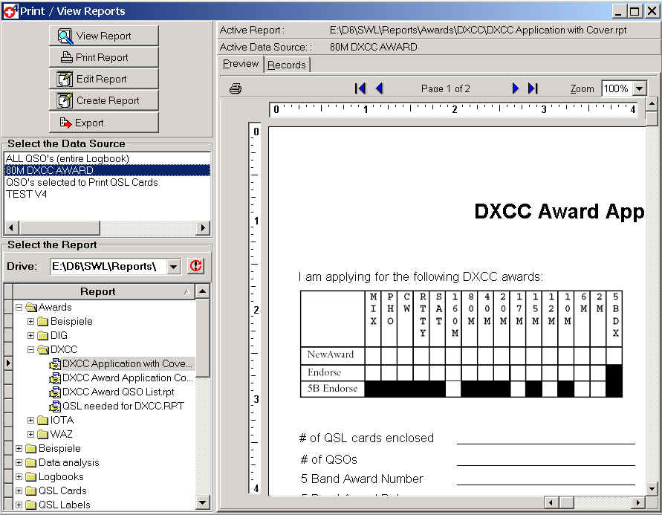Collapse the DXCC folder node

[31, 349]
